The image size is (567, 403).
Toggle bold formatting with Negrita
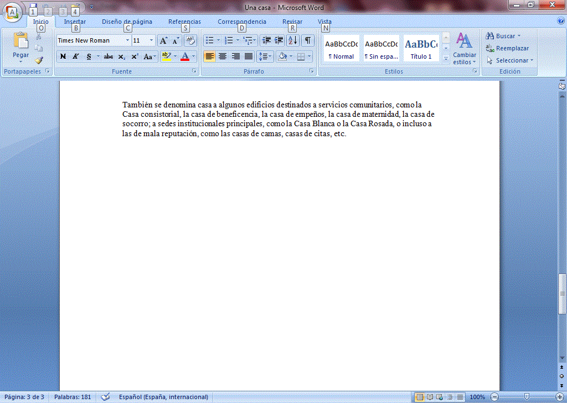63,56
